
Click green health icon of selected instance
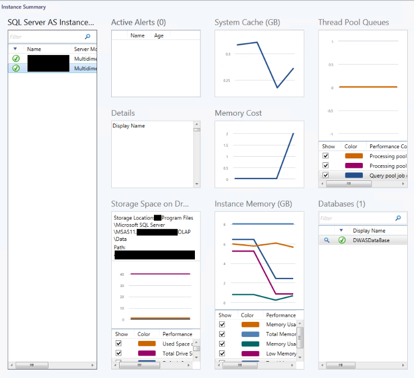(x=16, y=68)
